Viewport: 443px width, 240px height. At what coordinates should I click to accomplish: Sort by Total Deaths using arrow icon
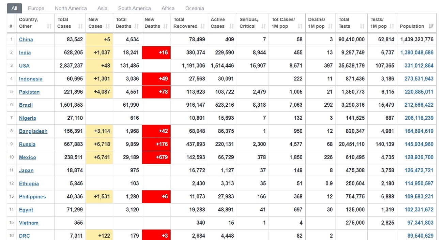click(x=137, y=26)
